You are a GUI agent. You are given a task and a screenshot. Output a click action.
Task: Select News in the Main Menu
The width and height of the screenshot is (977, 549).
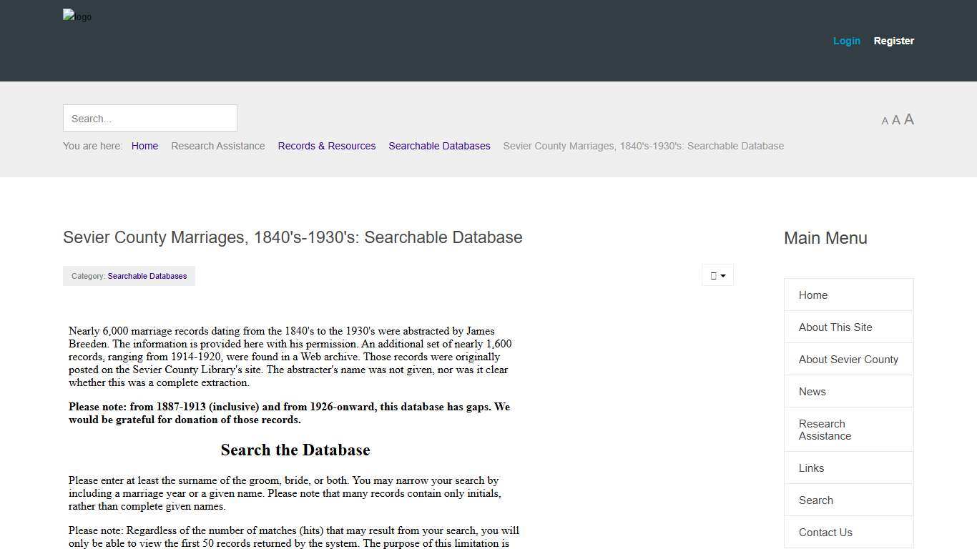tap(812, 391)
